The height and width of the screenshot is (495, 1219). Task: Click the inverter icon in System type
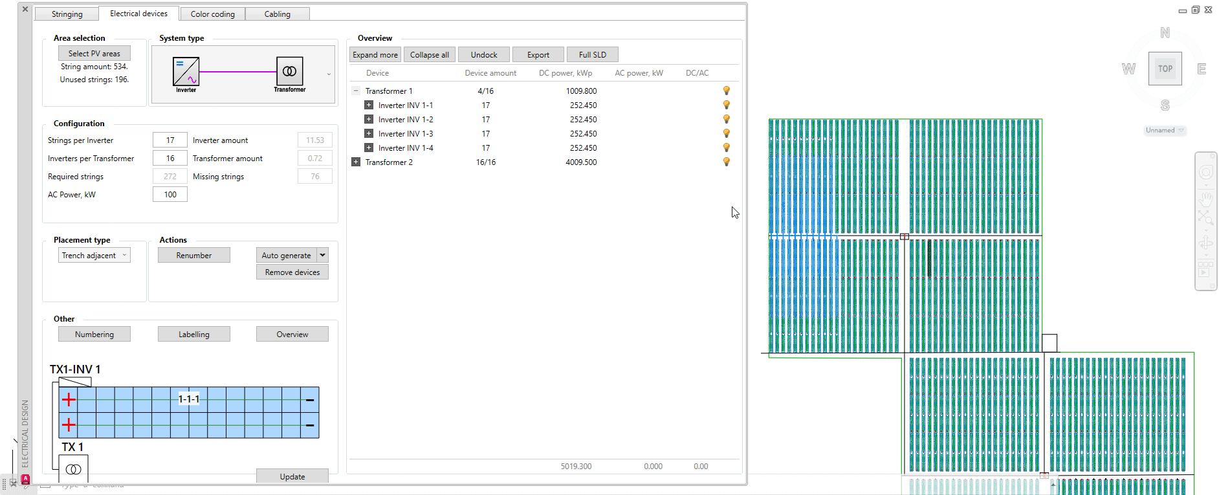[186, 72]
